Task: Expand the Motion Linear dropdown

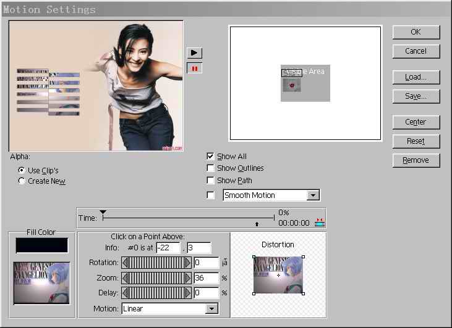Action: 212,309
